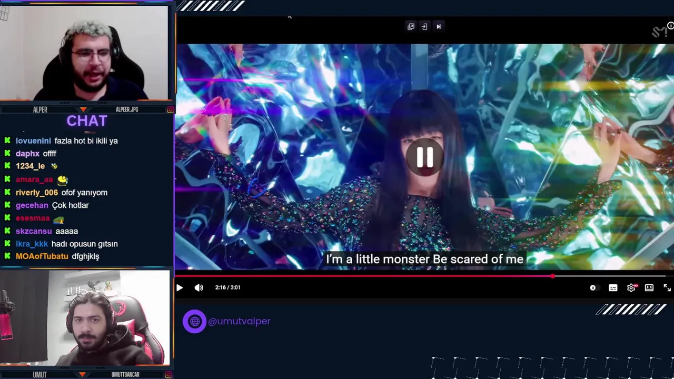Click the message "dfghjklş"
Screen dimensions: 674x379
coord(85,256)
